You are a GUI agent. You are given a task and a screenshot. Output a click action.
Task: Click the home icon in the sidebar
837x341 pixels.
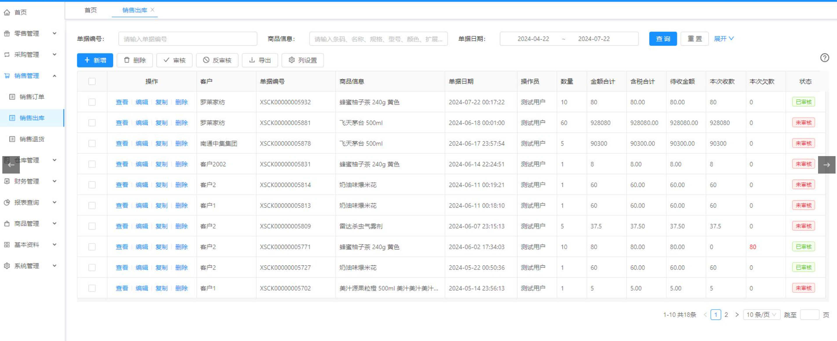click(7, 12)
